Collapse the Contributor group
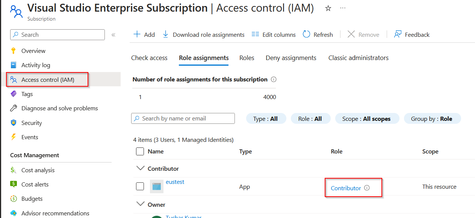The height and width of the screenshot is (218, 475). click(140, 168)
